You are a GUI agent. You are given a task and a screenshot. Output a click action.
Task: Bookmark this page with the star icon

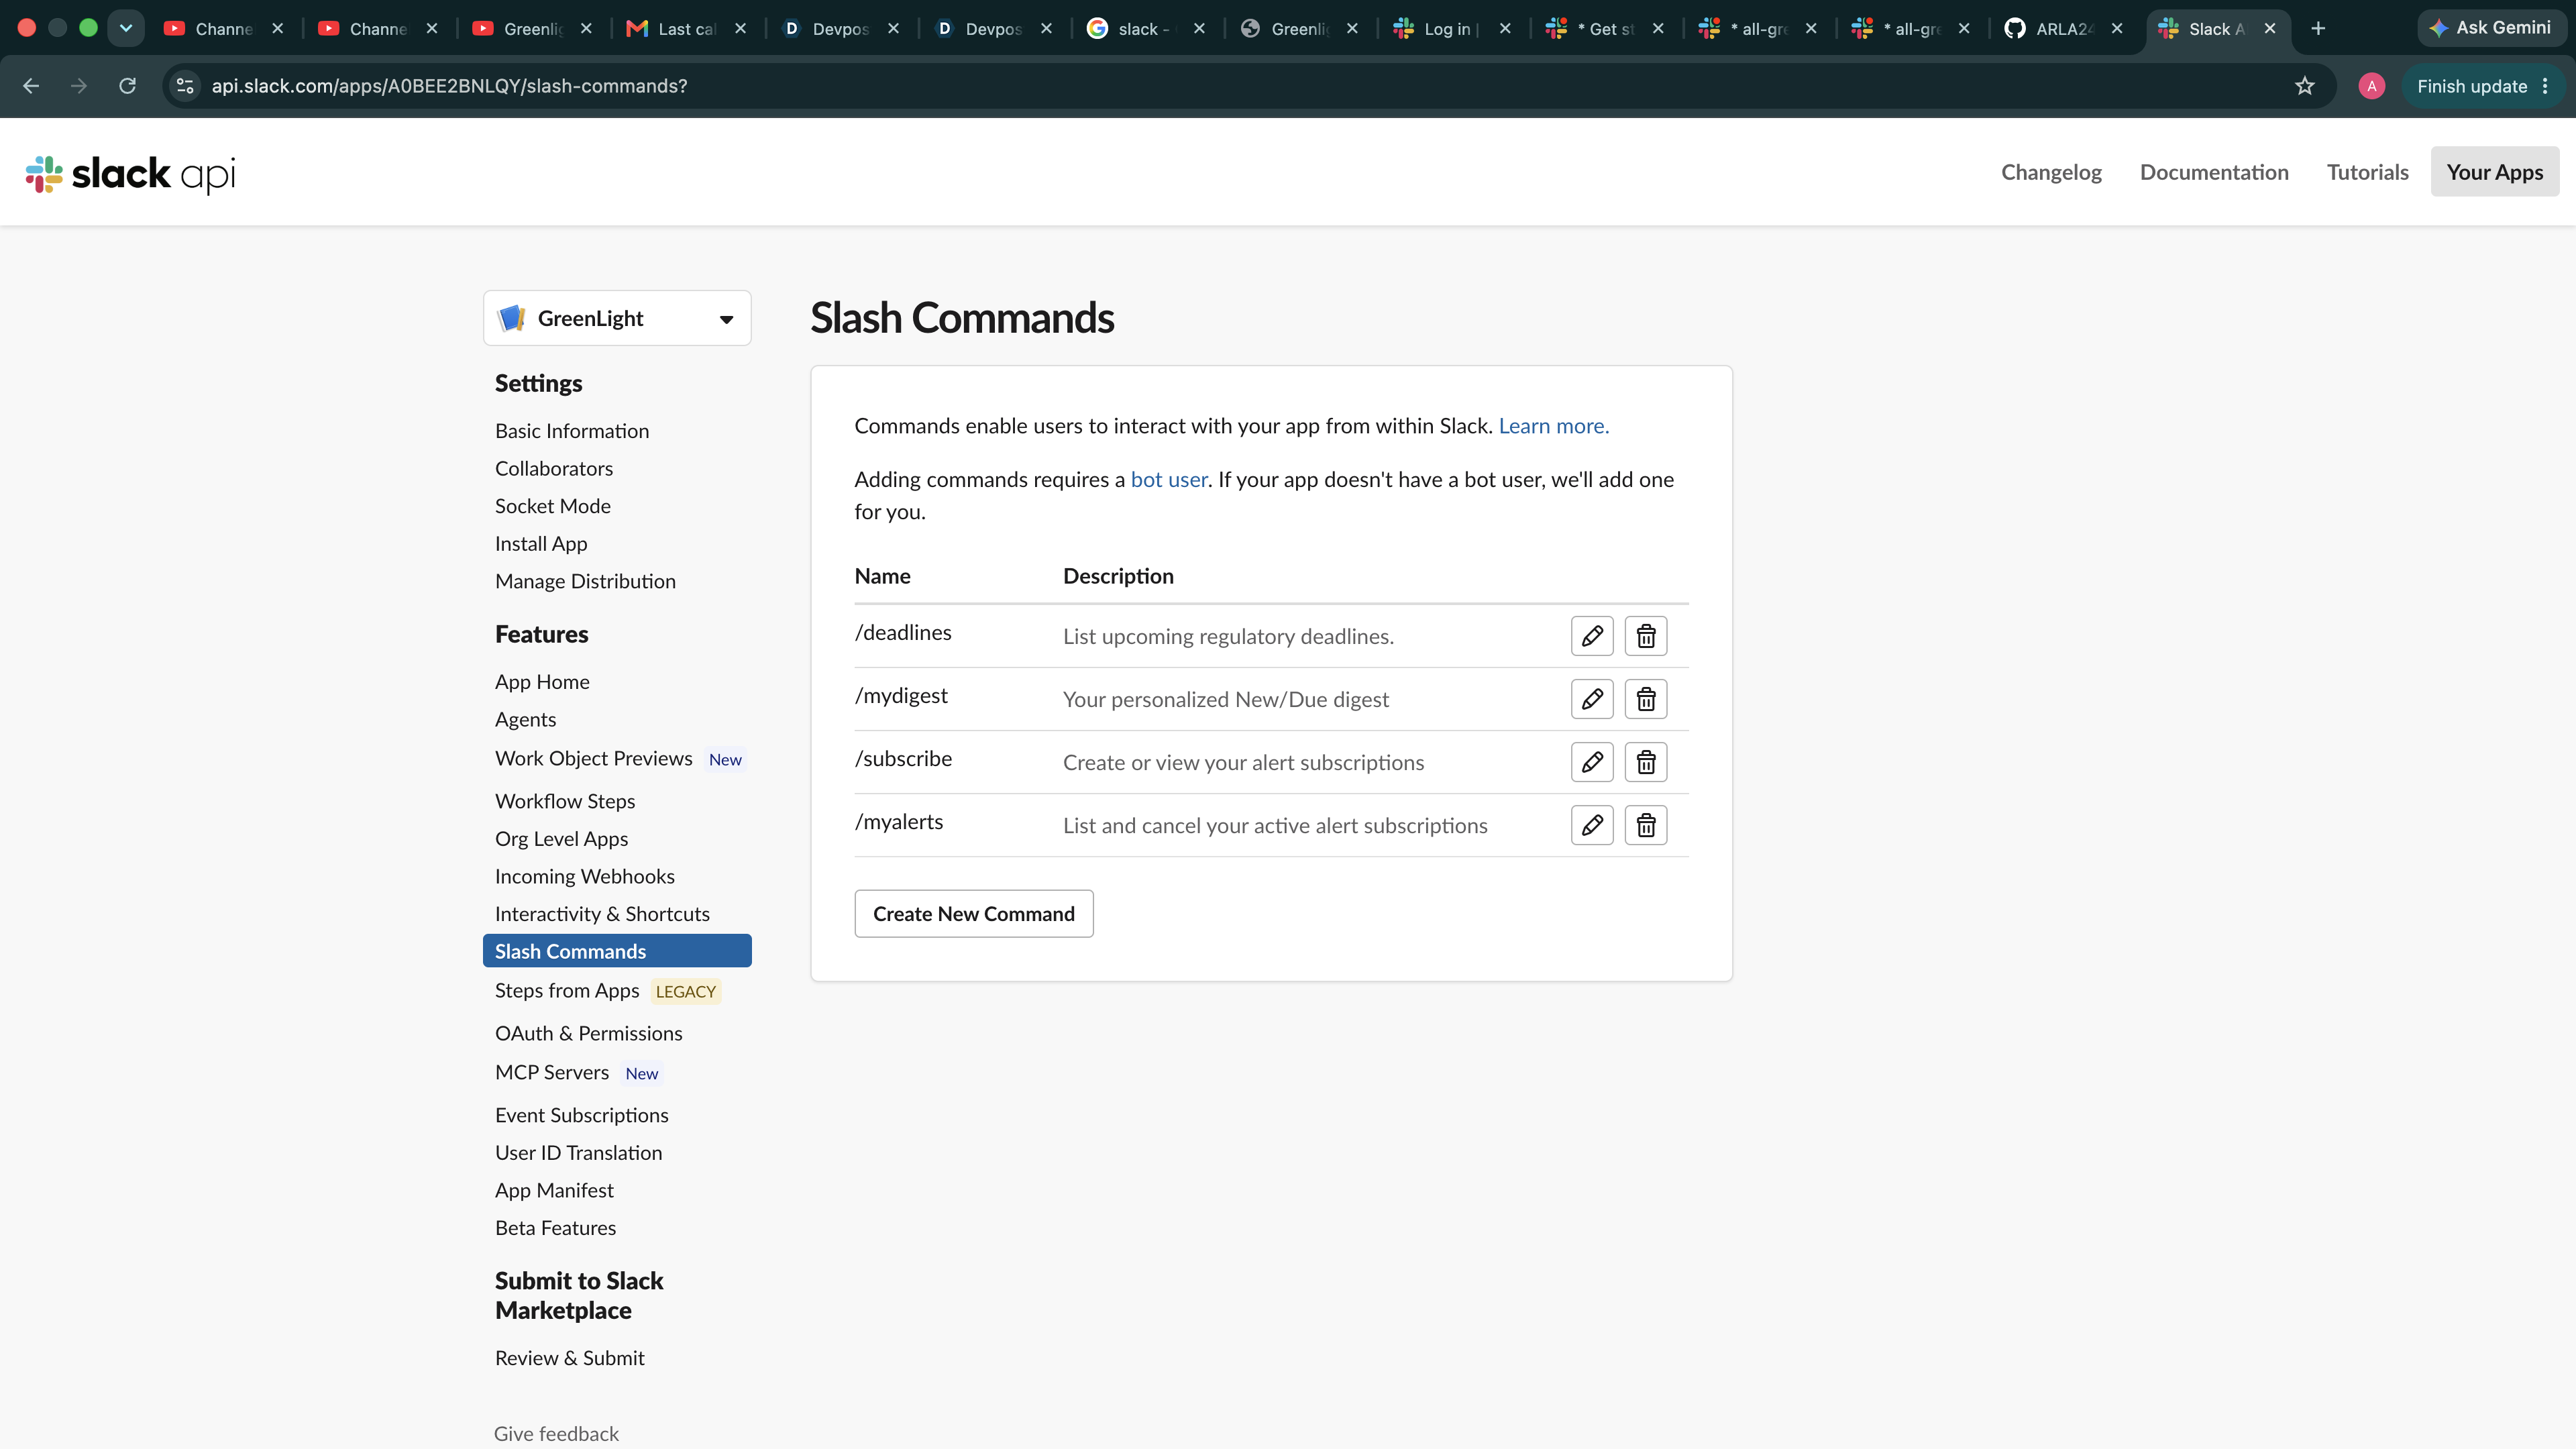tap(2305, 86)
